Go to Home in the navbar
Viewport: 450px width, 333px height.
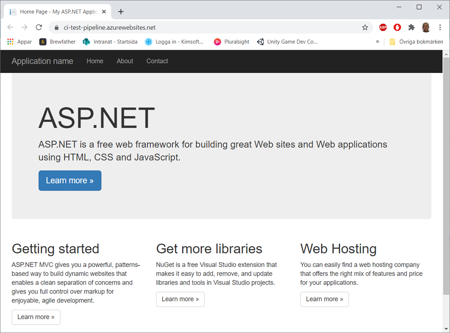[95, 61]
